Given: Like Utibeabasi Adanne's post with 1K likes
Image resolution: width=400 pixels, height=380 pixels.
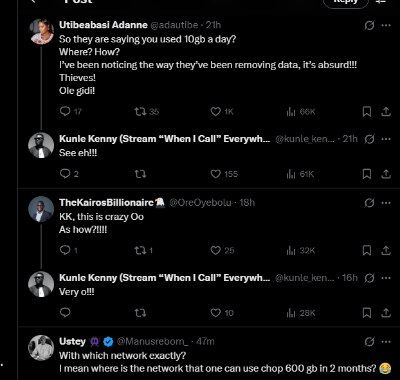Looking at the screenshot, I should [216, 111].
